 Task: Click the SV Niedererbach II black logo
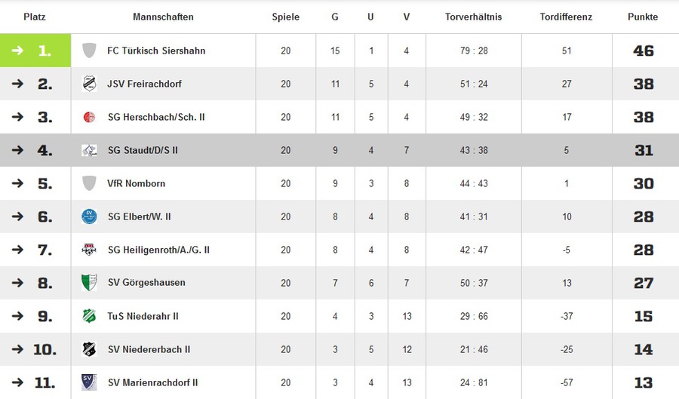coord(89,349)
